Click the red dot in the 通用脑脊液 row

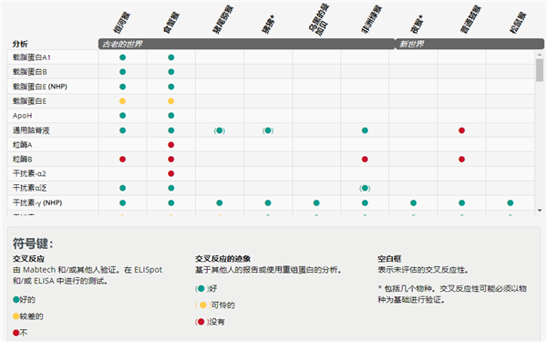[461, 130]
